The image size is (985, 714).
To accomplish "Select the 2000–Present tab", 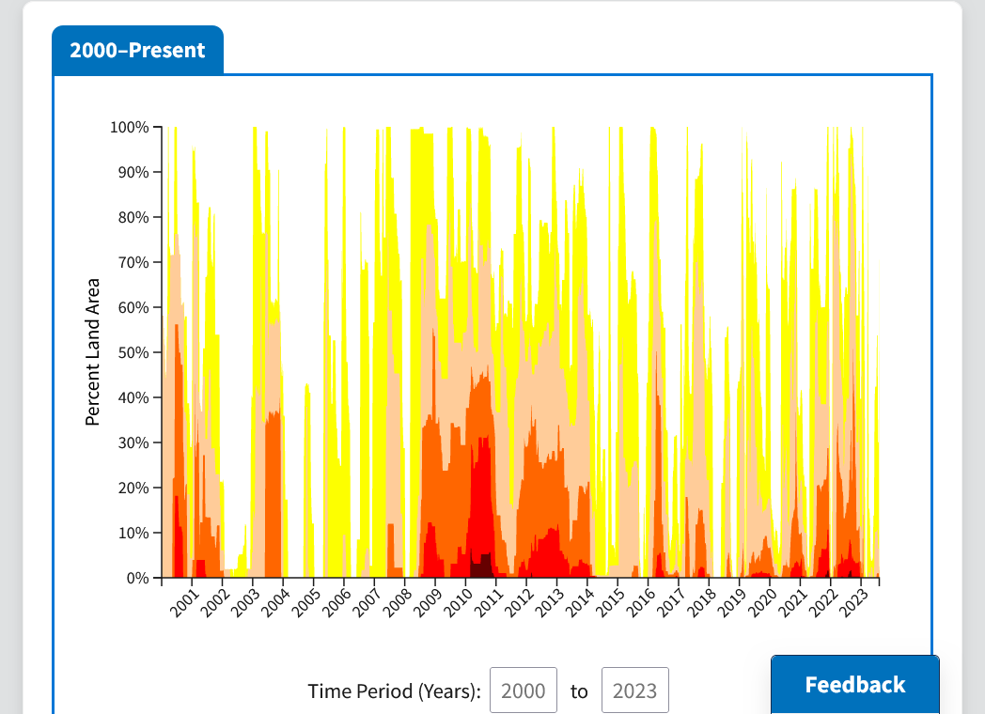I will point(137,50).
